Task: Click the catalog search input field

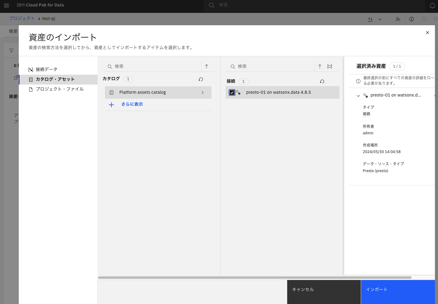Action: pos(148,66)
